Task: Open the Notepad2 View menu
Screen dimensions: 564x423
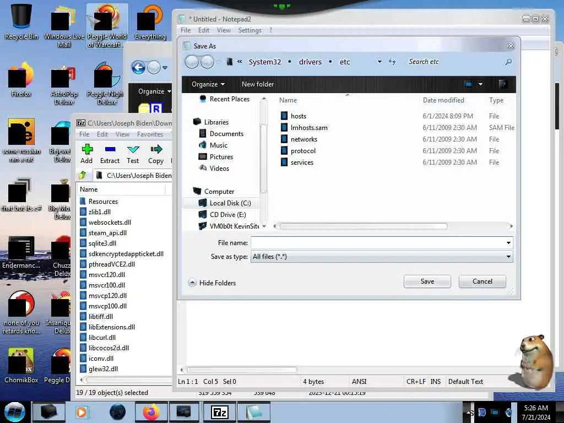Action: coord(224,30)
